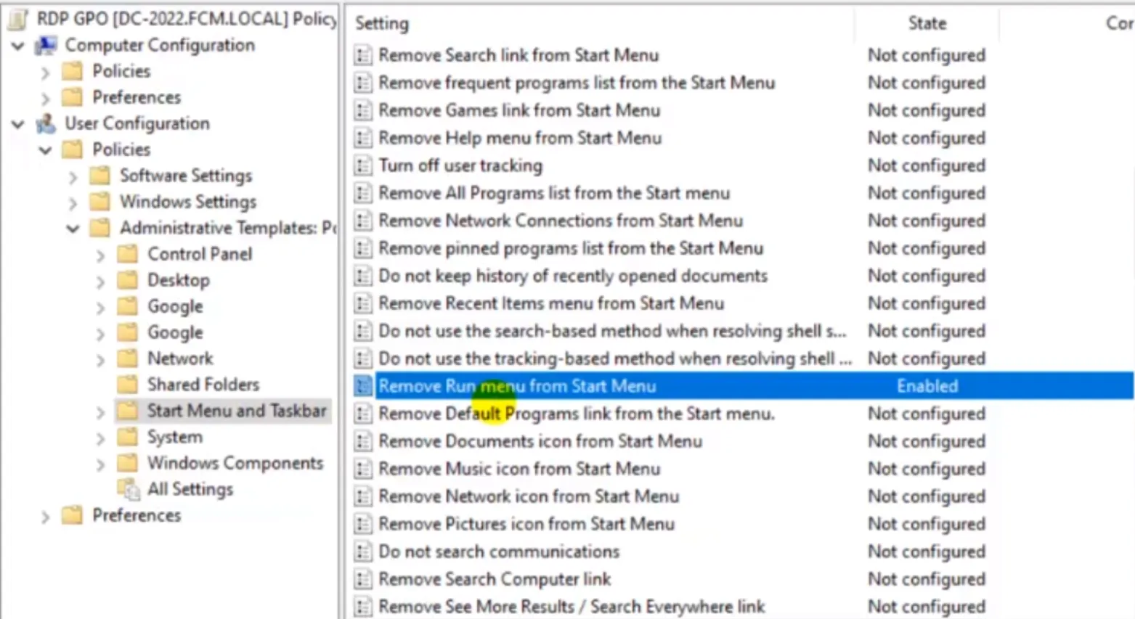Select Remove Games link from Start Menu
1135x619 pixels.
[519, 110]
